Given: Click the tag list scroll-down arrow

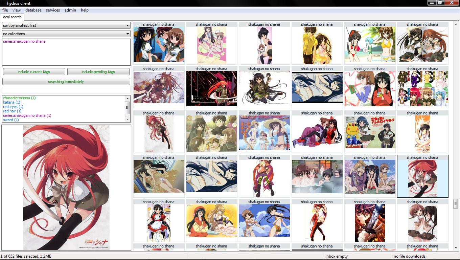Looking at the screenshot, I should (128, 120).
